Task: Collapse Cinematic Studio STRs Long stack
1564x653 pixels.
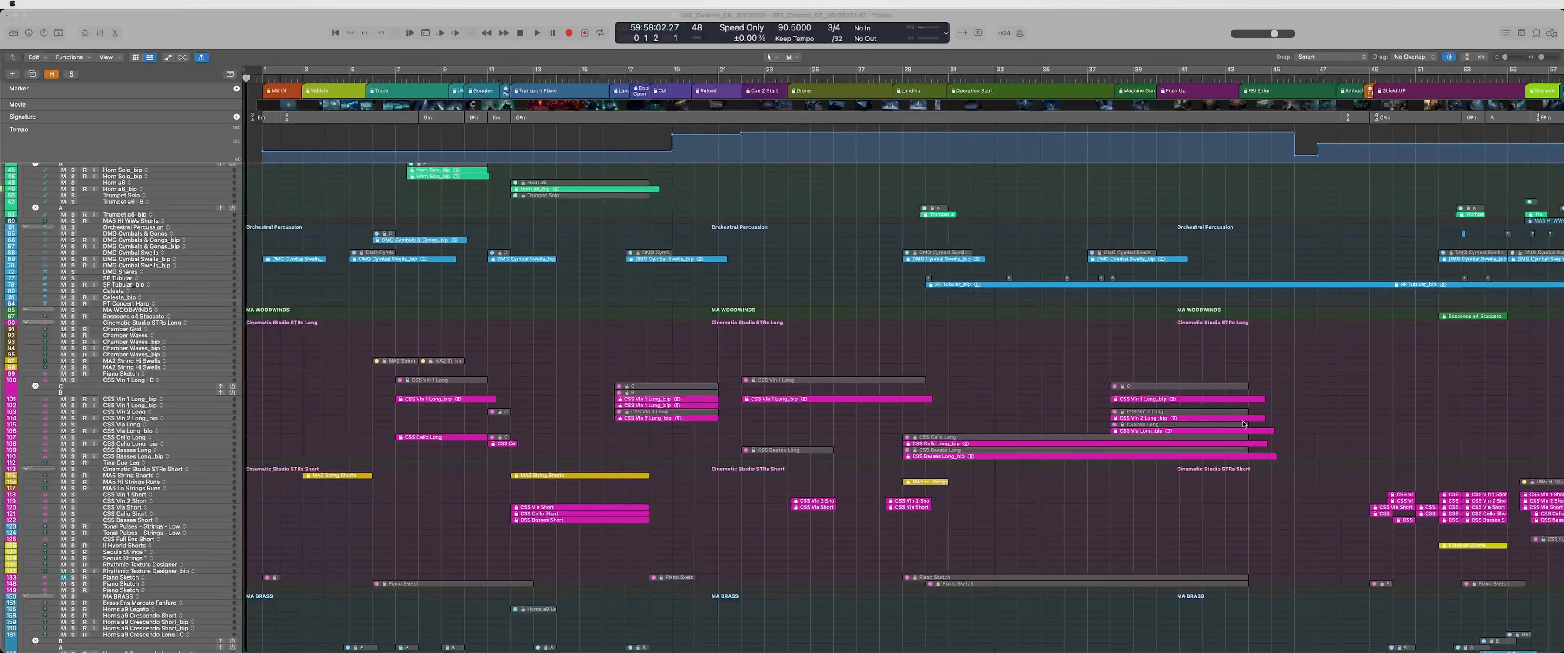Action: (x=25, y=323)
